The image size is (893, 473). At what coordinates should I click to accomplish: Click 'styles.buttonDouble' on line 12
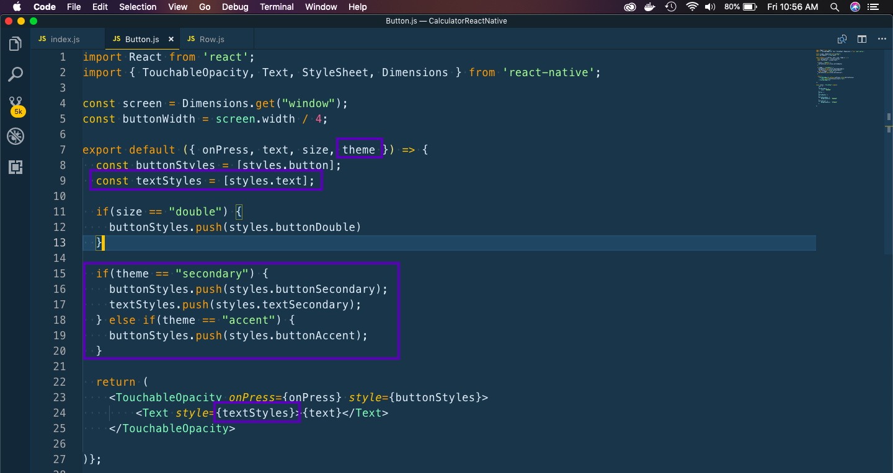pyautogui.click(x=291, y=227)
